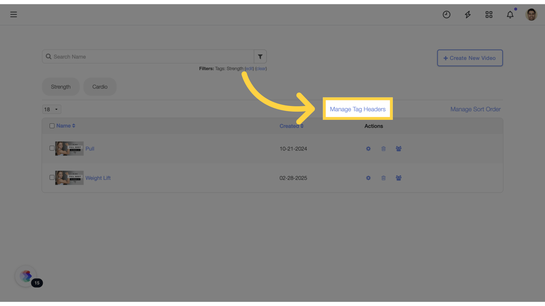Open the Manage Sort Order link
The width and height of the screenshot is (545, 306).
[x=475, y=109]
